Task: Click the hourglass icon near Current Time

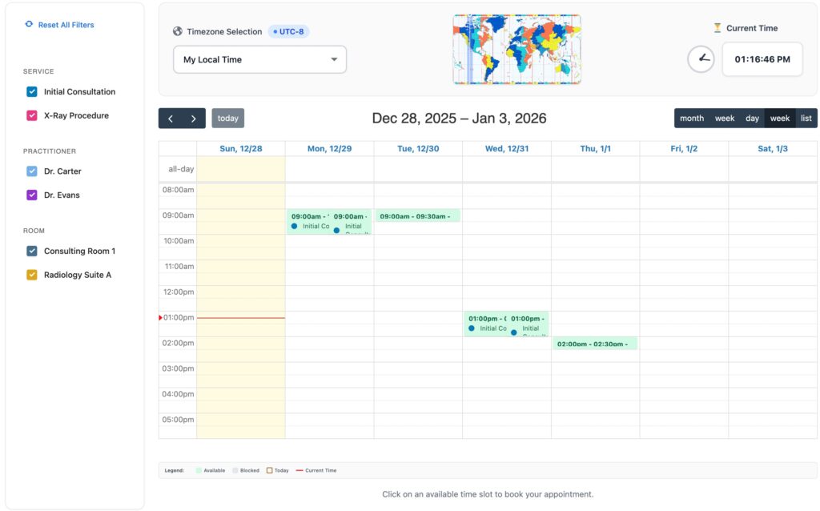Action: click(x=717, y=28)
